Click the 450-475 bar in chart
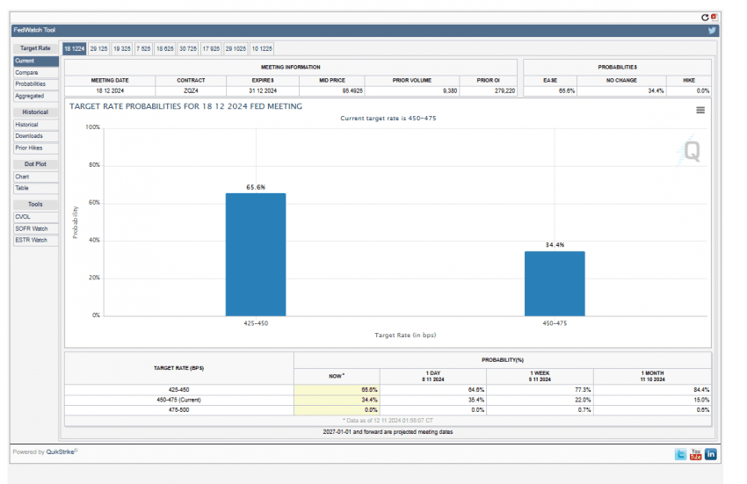Viewport: 747px width, 484px height. click(x=555, y=284)
